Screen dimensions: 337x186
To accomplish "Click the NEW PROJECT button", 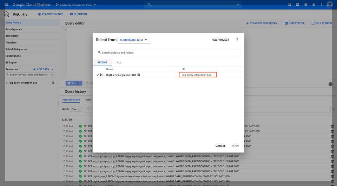I will [220, 40].
